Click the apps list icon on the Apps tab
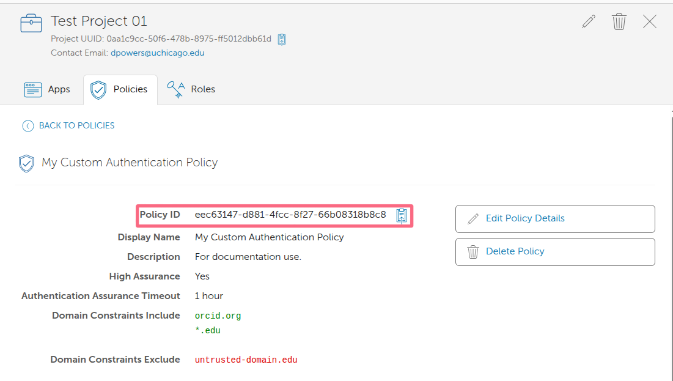 click(32, 89)
